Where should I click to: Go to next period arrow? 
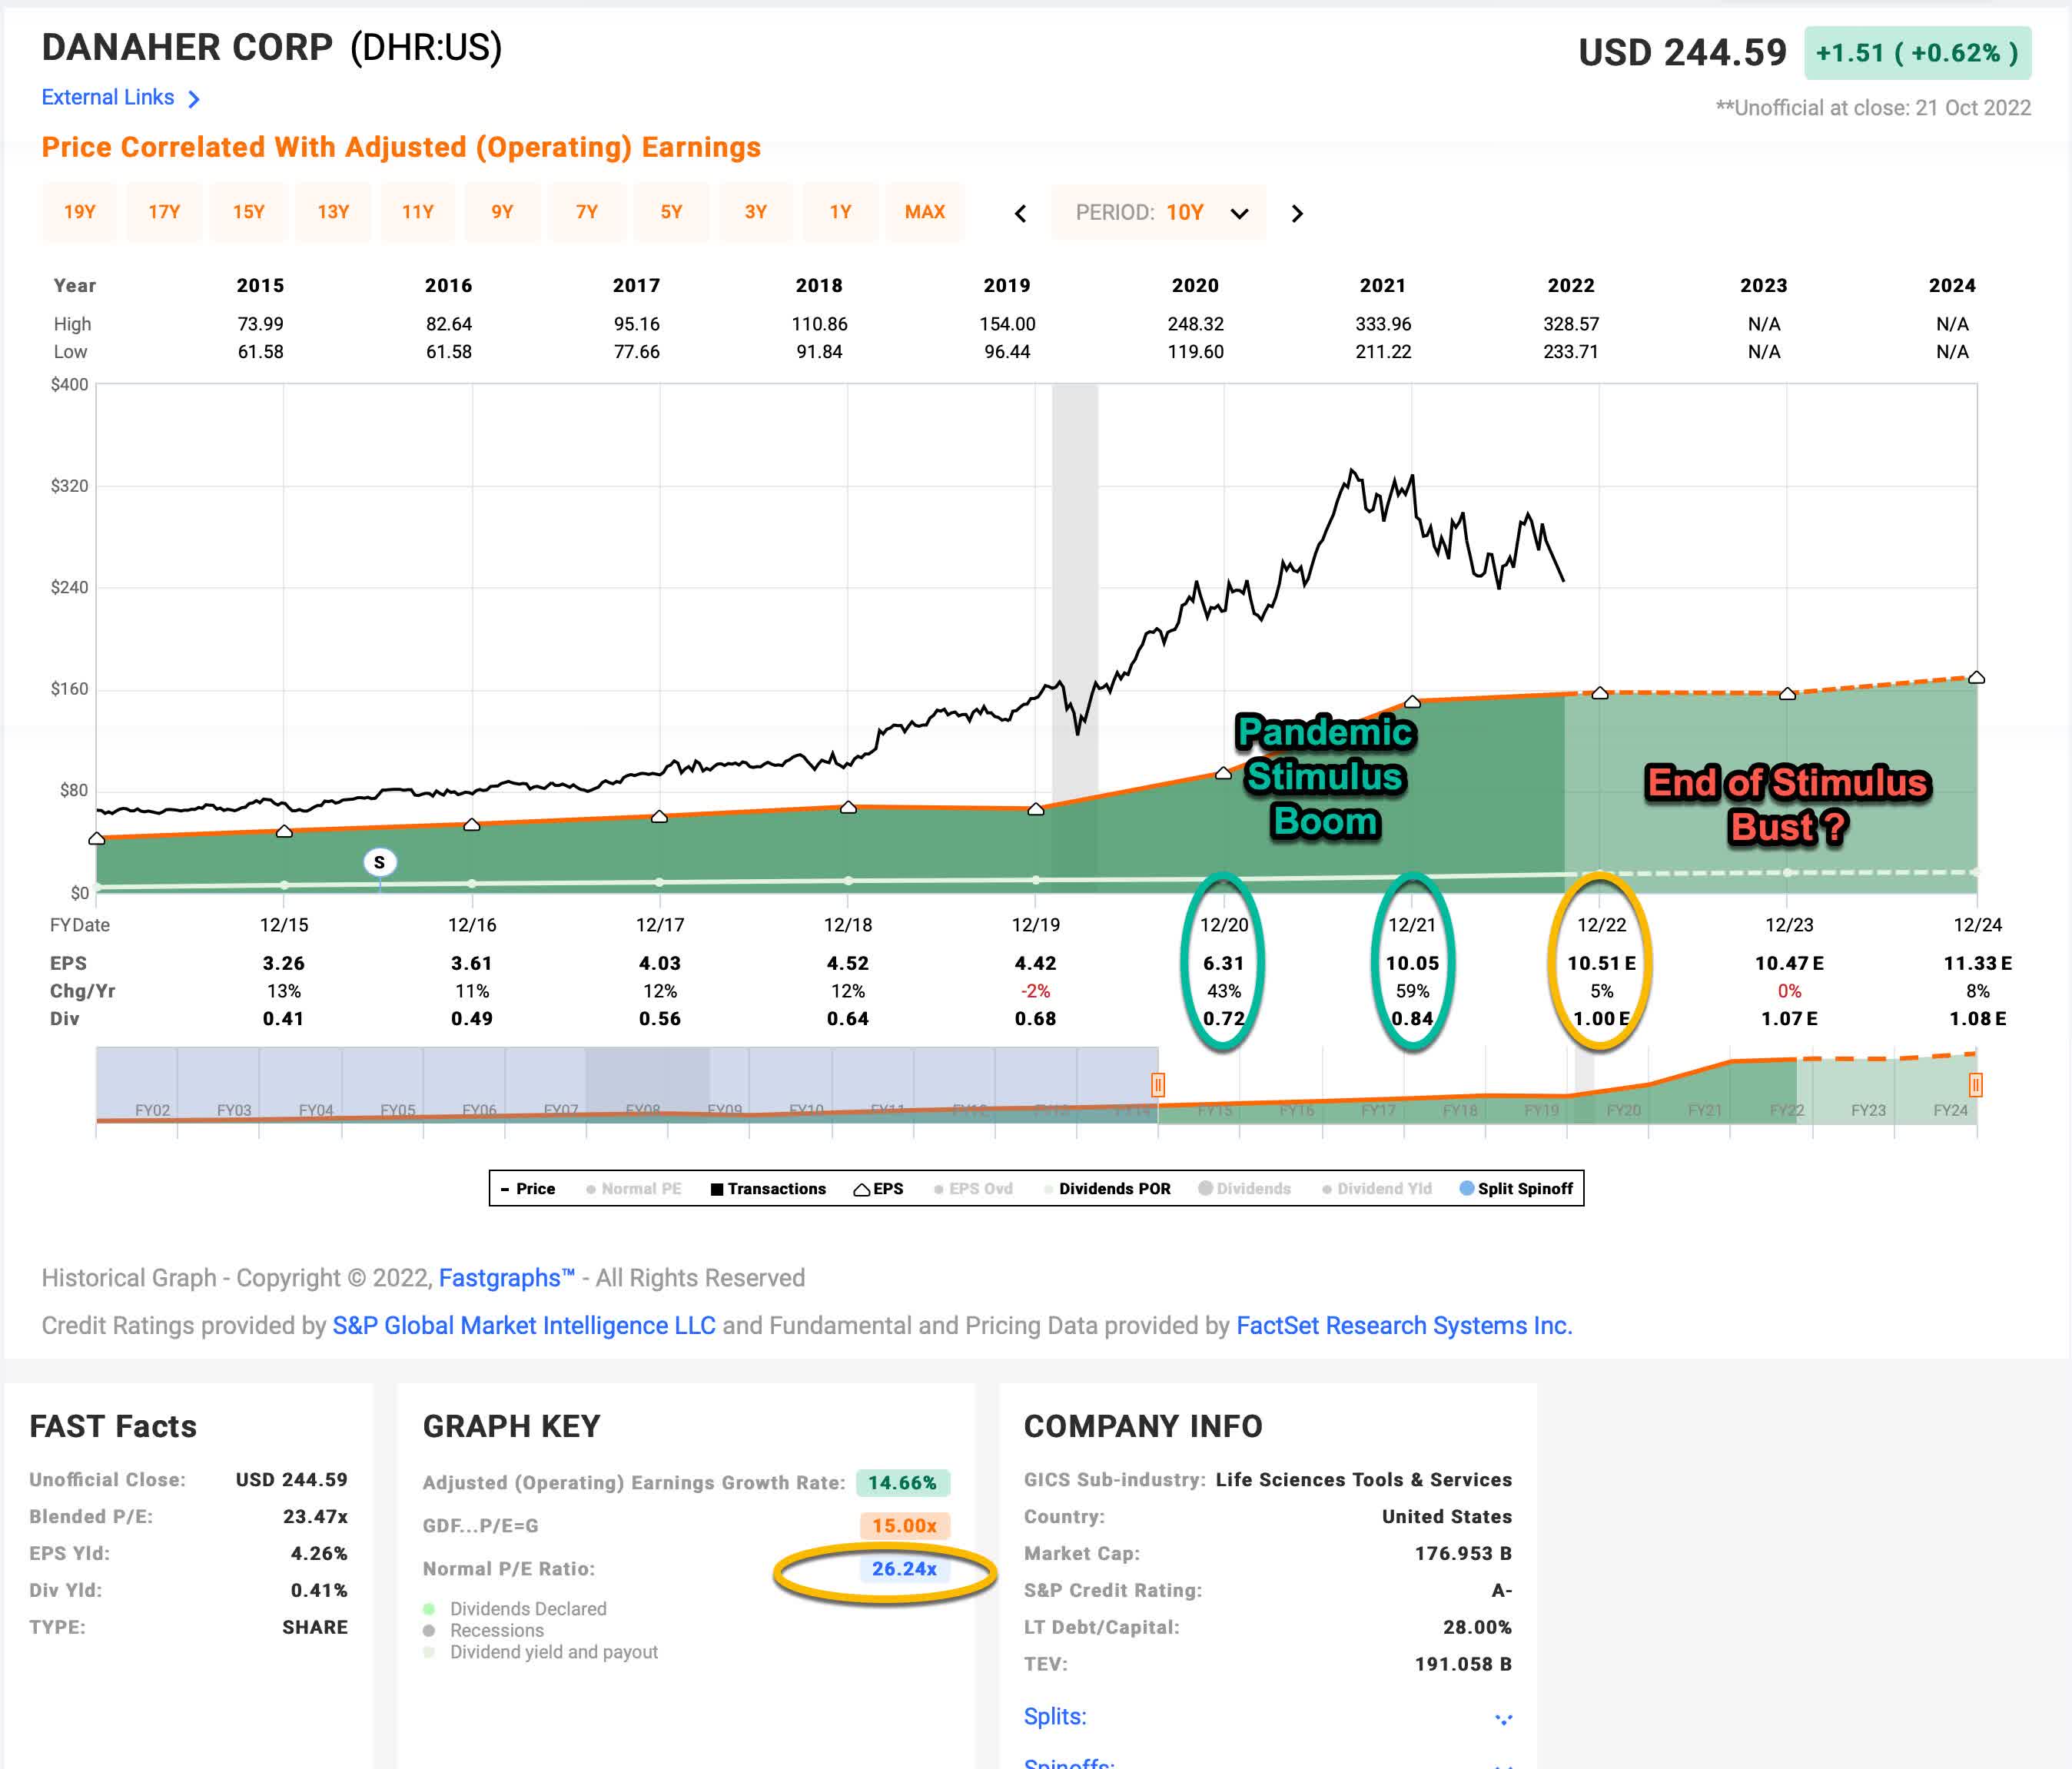click(1297, 213)
